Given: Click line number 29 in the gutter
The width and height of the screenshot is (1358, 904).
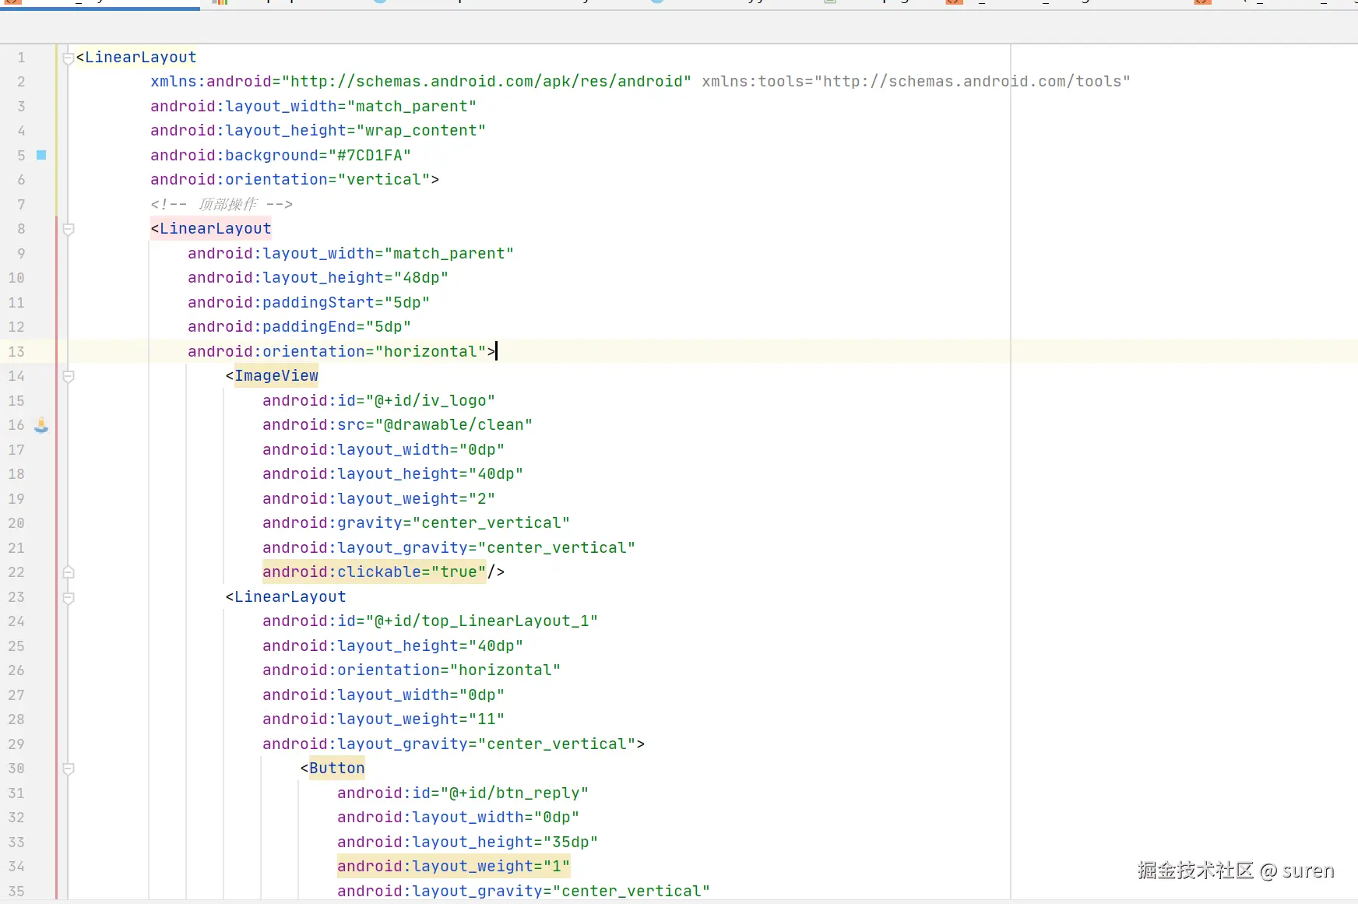Looking at the screenshot, I should click(16, 744).
